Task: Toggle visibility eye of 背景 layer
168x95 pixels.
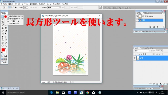Action: point(135,58)
